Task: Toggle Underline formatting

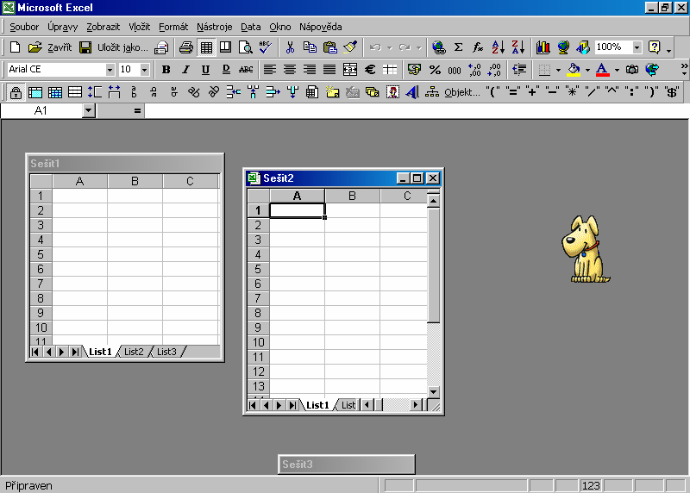Action: (x=205, y=70)
